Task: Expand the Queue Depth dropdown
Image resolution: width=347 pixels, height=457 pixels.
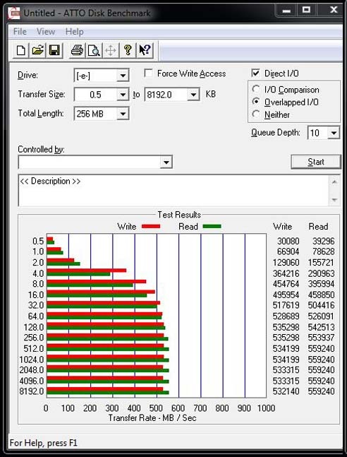Action: click(334, 133)
